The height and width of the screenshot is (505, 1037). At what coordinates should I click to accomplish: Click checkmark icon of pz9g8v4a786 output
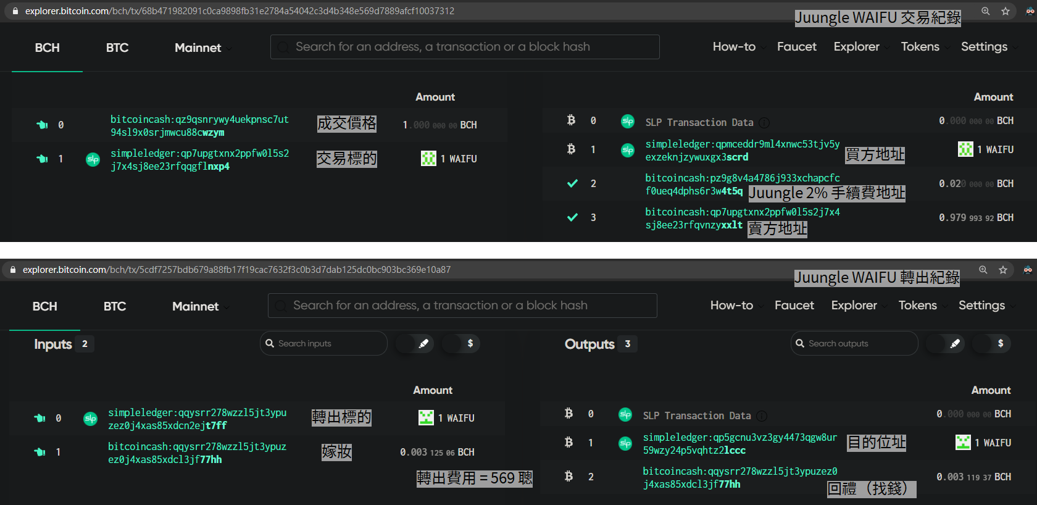[573, 183]
